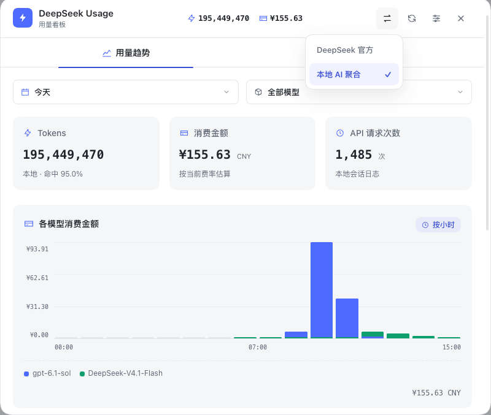Toggle gpt-6.1-sol series in chart legend
The image size is (491, 415).
coord(48,373)
